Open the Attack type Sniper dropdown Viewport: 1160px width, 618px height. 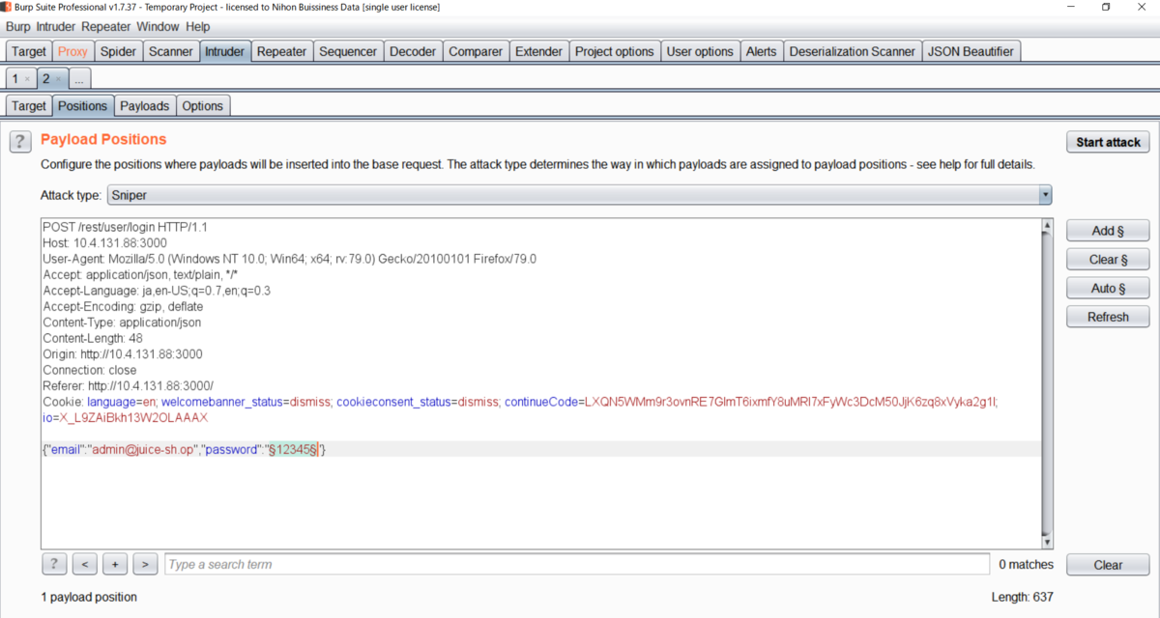click(x=579, y=195)
